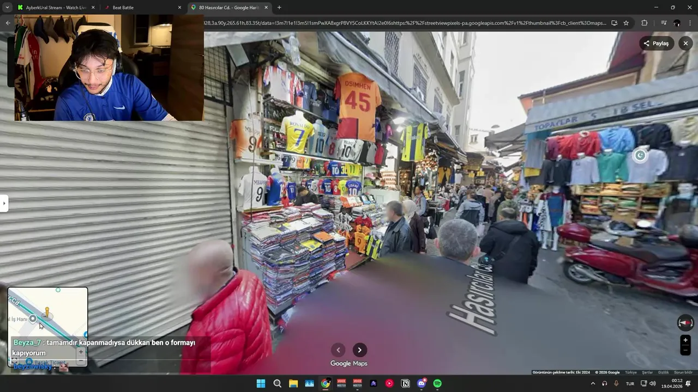This screenshot has width=698, height=392.
Task: Click Sorun bildir report link
Action: (683, 372)
